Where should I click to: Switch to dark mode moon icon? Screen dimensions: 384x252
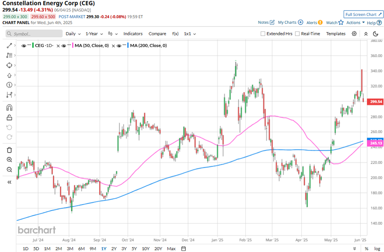coord(376,34)
